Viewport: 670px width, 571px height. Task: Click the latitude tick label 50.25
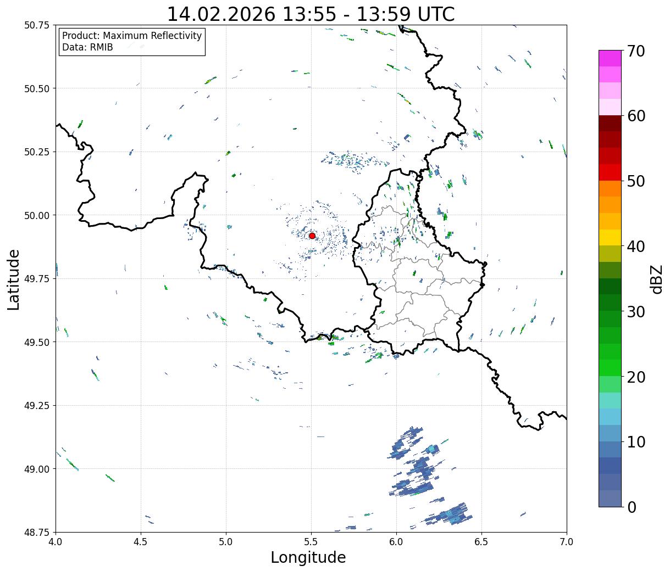(x=37, y=152)
